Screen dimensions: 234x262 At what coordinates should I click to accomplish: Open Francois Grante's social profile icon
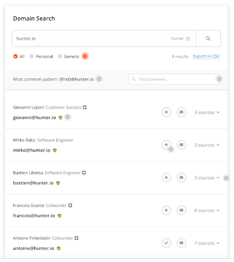(x=70, y=205)
